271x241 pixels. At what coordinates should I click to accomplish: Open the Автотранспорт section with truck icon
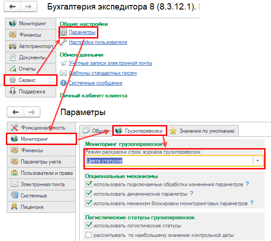point(31,46)
